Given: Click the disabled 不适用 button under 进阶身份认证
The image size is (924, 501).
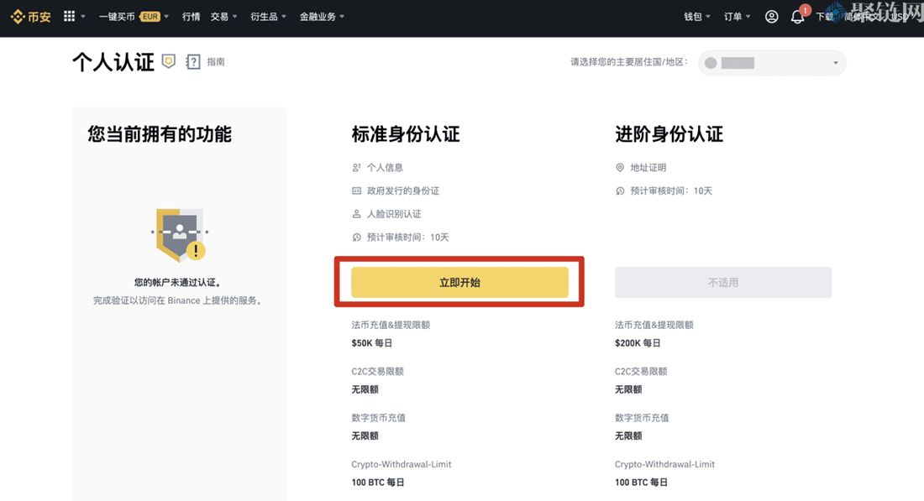Looking at the screenshot, I should (722, 283).
